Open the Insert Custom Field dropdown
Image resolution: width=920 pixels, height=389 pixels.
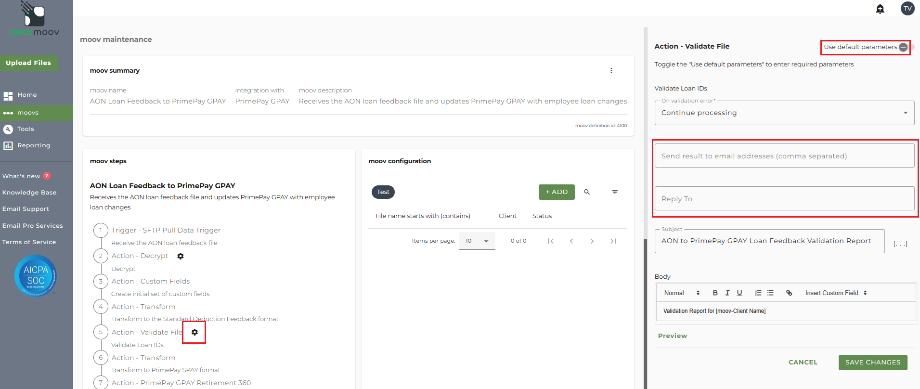pyautogui.click(x=836, y=293)
